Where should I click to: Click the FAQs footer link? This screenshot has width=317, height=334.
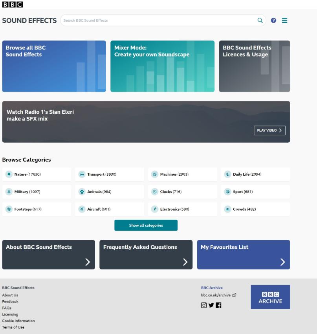point(7,308)
